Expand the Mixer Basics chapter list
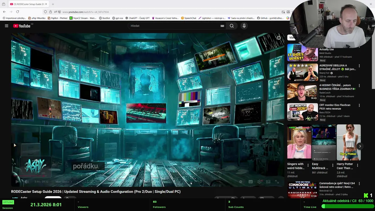 tap(64, 182)
